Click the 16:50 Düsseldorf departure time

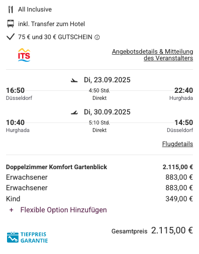[16, 90]
